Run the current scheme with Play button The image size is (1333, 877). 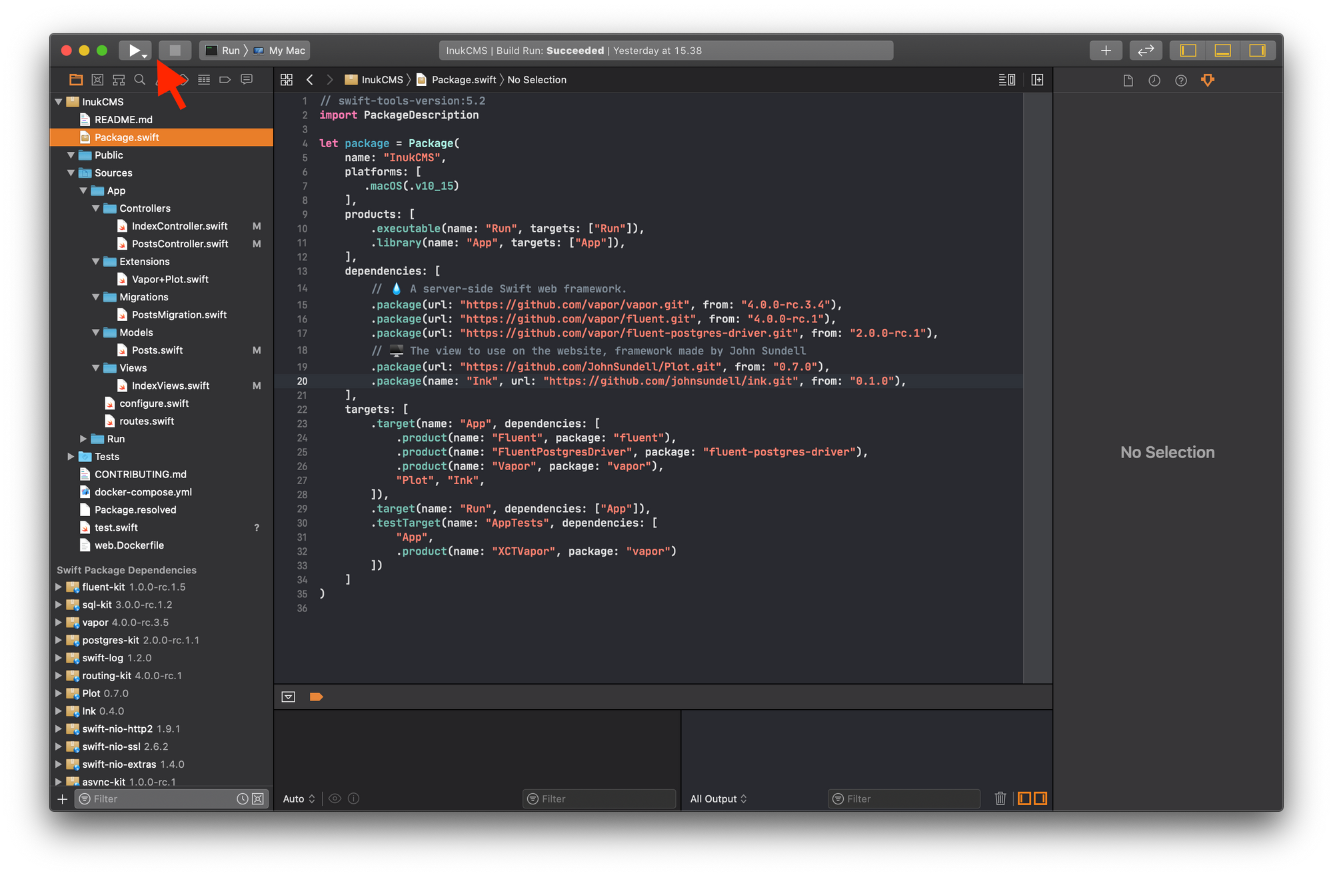pos(135,51)
